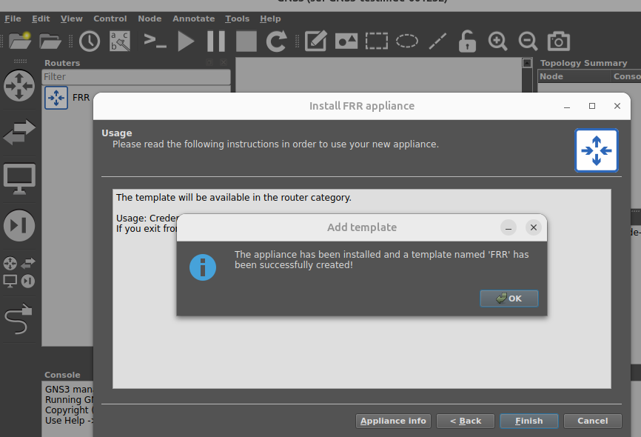Open Appliance info button

pos(393,421)
